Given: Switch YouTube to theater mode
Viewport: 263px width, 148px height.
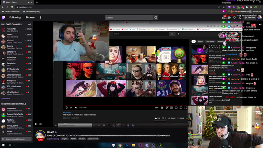Looking at the screenshot, I should (x=176, y=108).
